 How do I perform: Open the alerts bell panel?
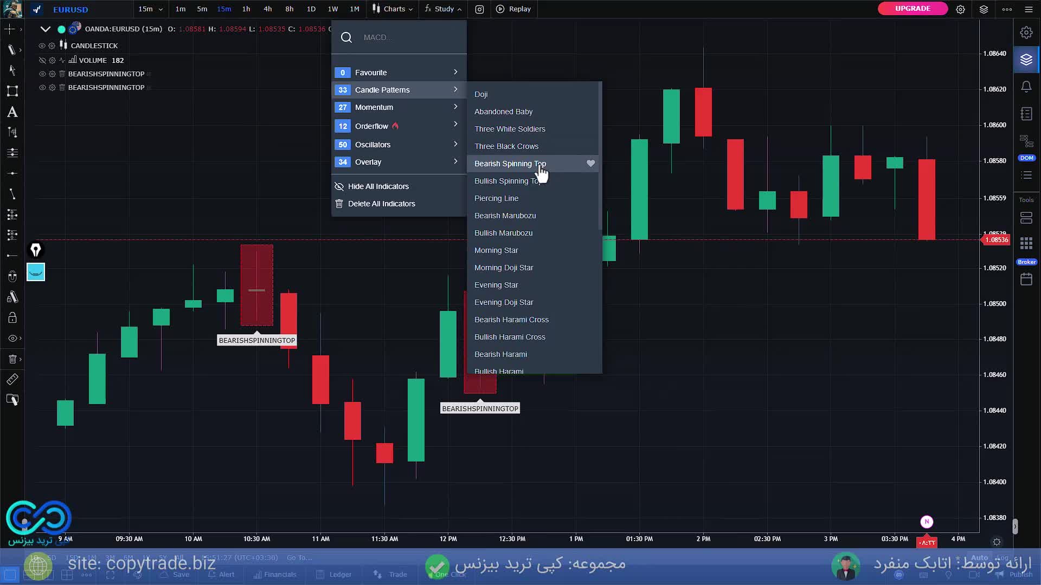pyautogui.click(x=1026, y=87)
